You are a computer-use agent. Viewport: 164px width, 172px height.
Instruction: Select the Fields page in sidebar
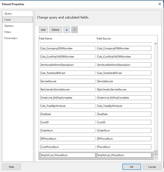[18, 20]
